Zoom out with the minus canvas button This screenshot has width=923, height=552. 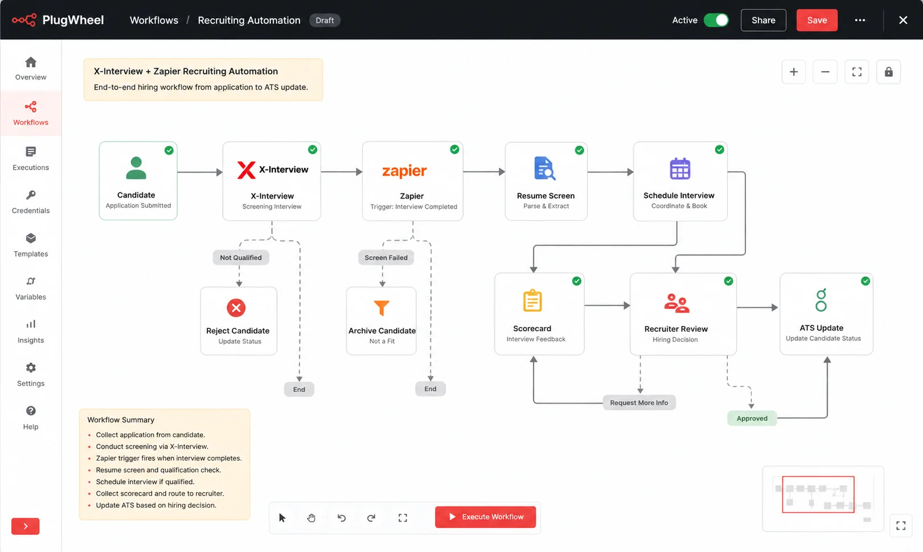825,72
